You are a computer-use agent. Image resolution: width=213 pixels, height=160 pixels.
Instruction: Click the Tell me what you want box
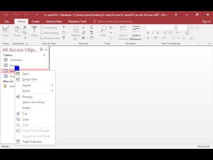(x=114, y=21)
